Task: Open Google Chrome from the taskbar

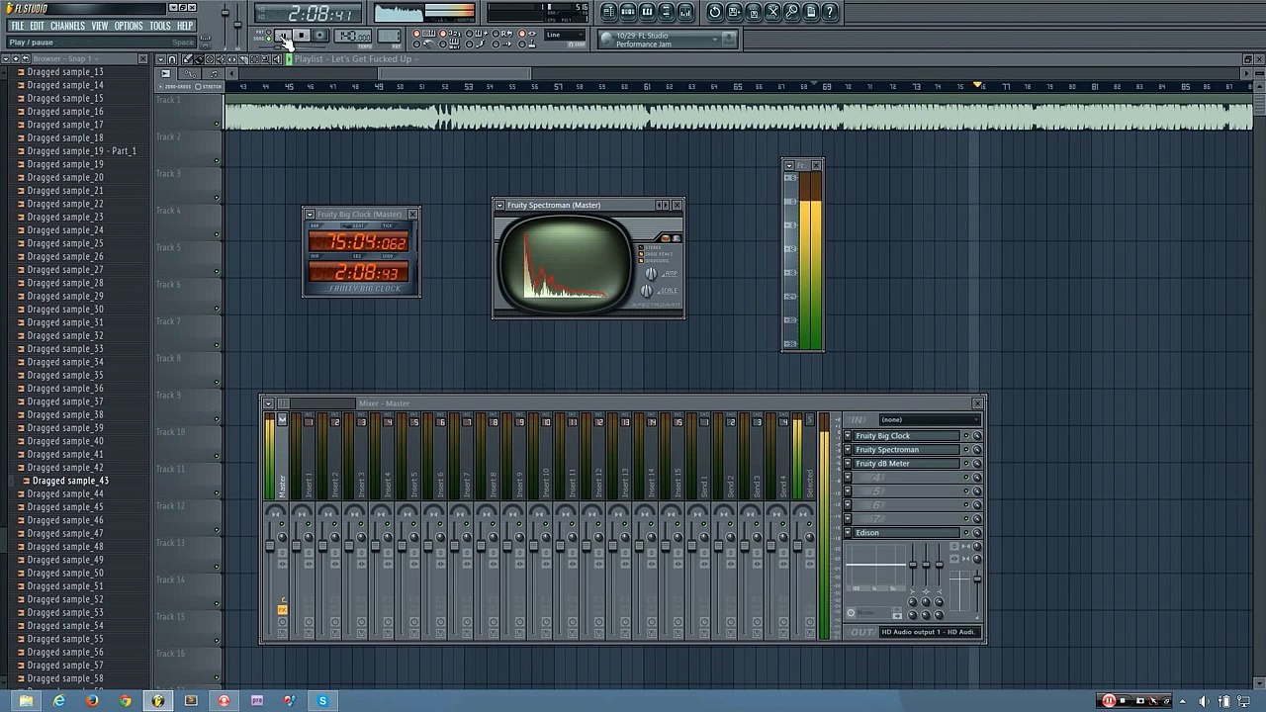Action: (125, 700)
